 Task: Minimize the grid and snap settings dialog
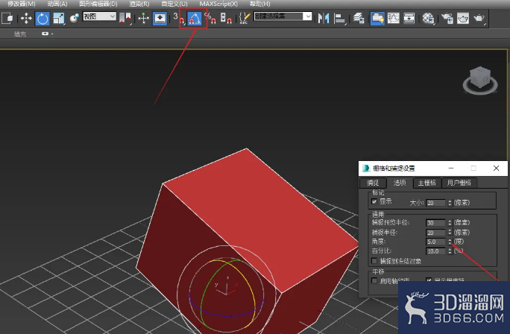pyautogui.click(x=451, y=168)
